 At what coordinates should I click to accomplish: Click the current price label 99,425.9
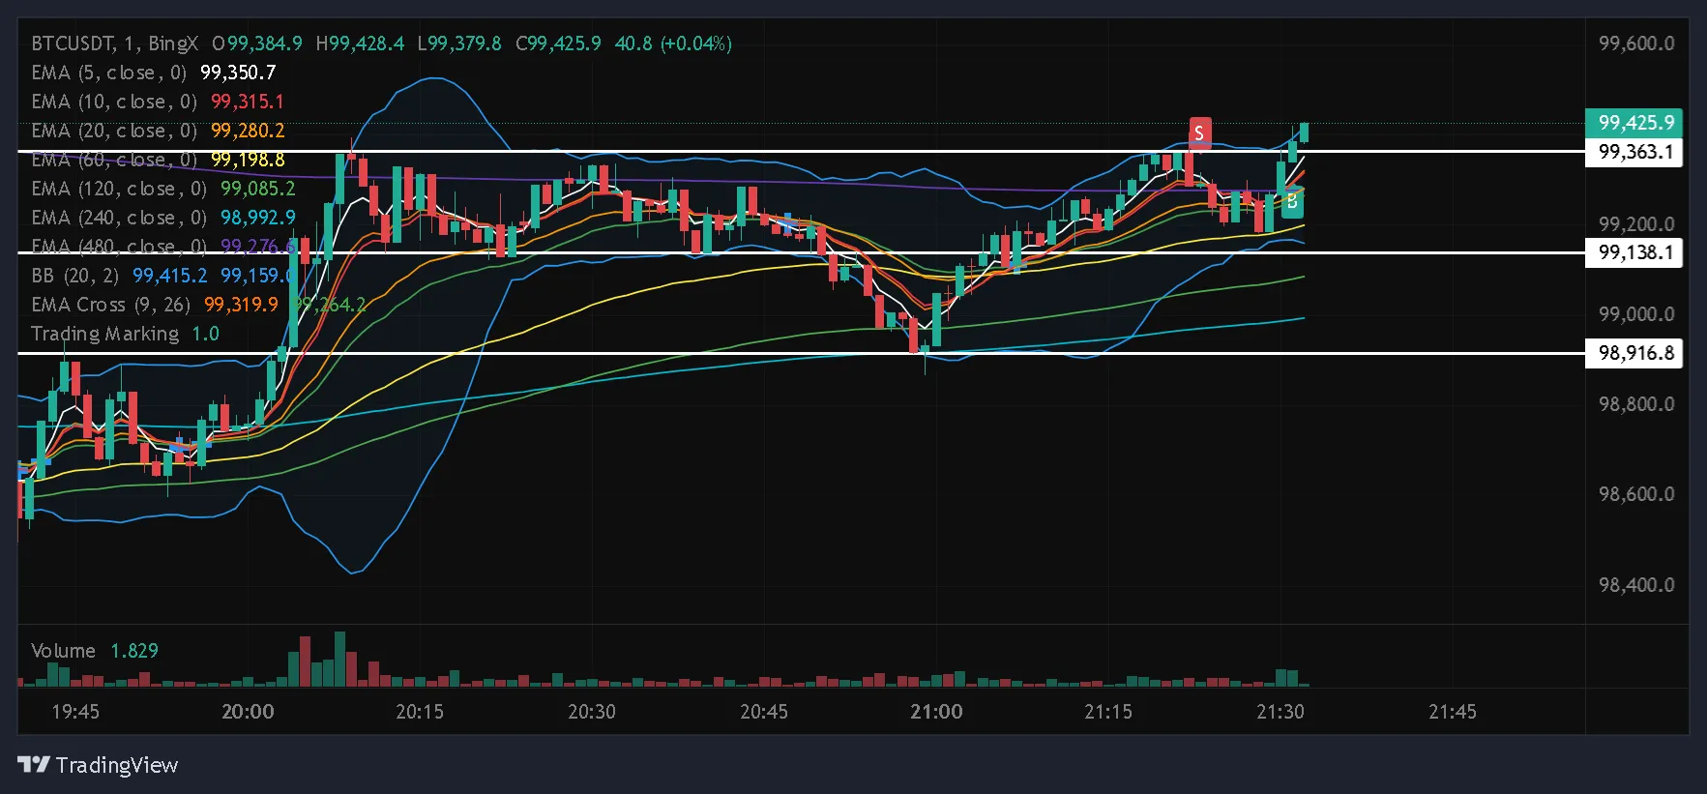(1634, 123)
